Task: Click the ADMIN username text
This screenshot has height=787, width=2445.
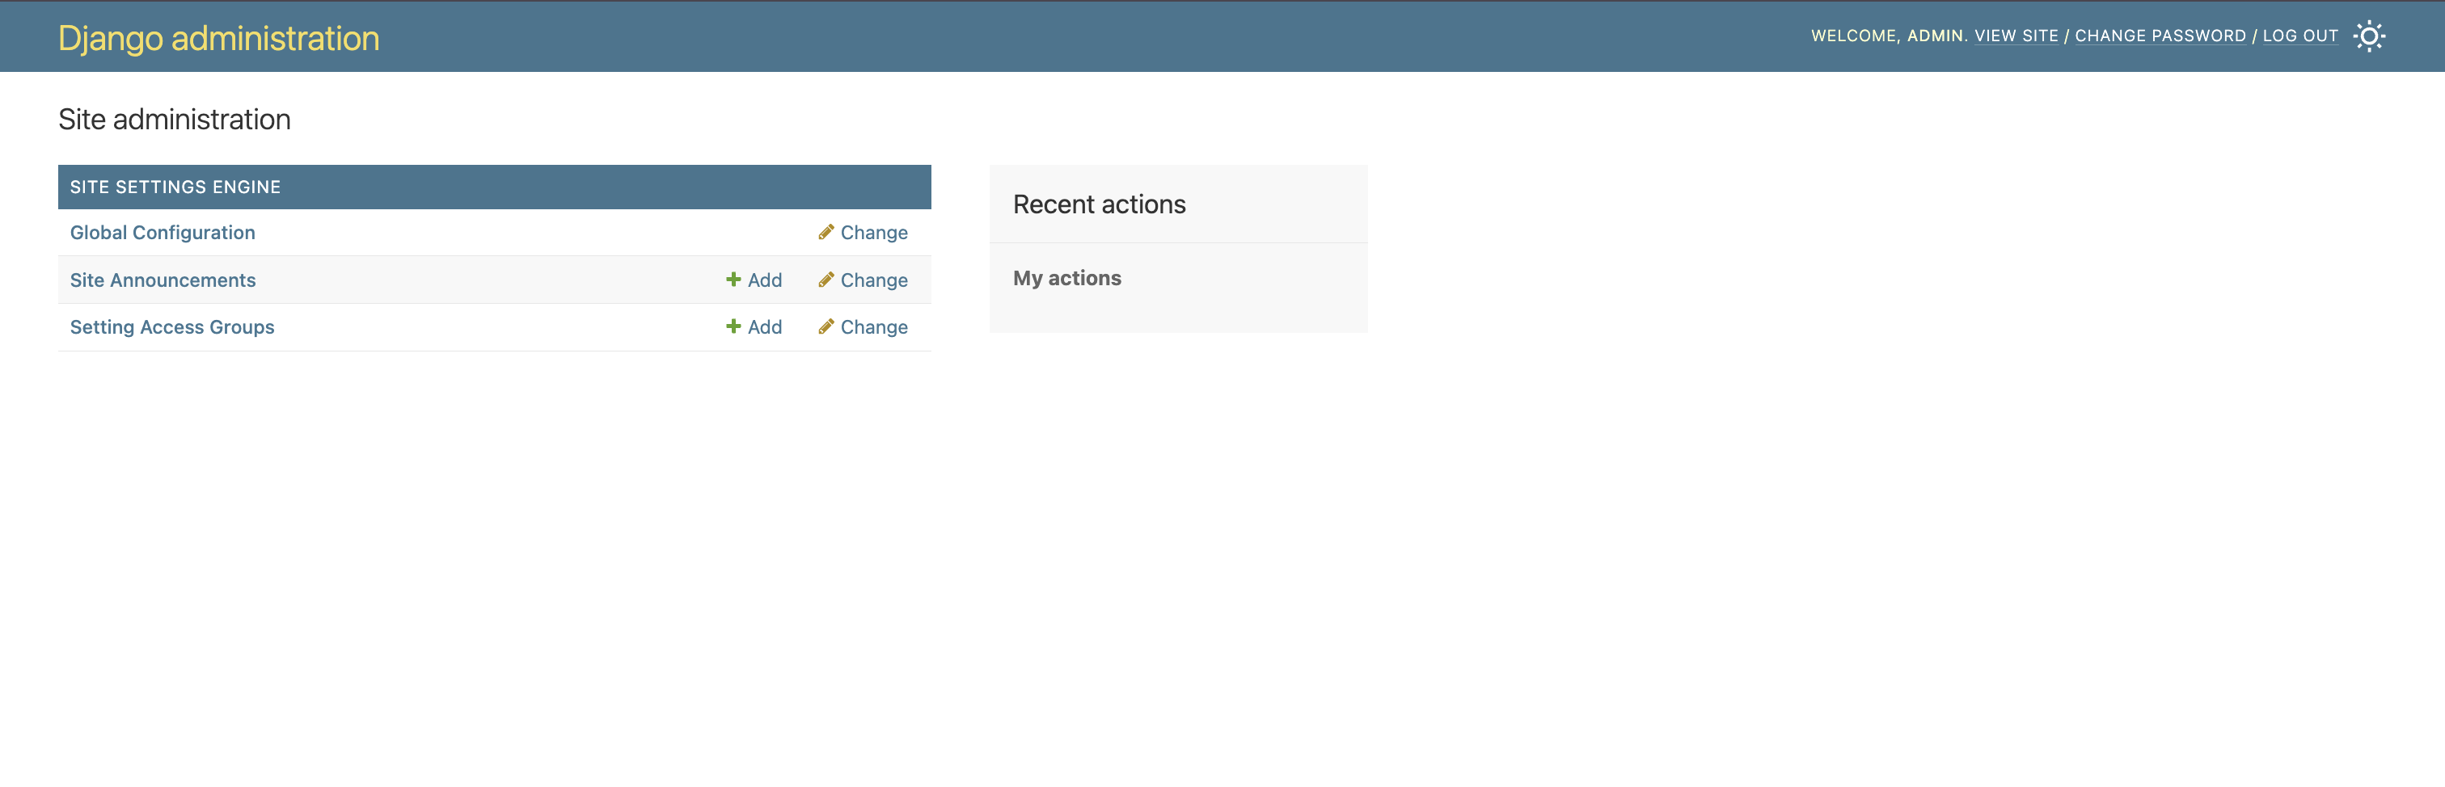Action: click(1934, 36)
